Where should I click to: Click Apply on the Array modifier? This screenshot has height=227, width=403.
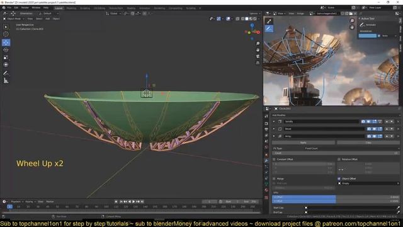pos(304,143)
